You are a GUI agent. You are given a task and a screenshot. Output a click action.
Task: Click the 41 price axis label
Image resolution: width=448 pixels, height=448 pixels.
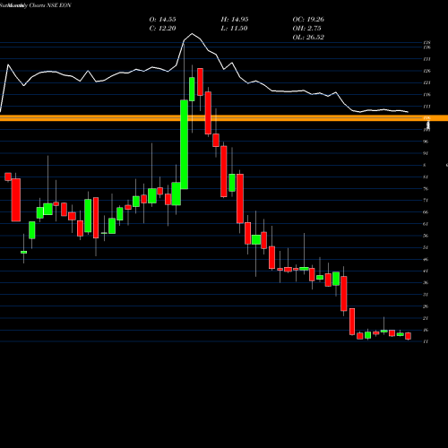(426, 271)
